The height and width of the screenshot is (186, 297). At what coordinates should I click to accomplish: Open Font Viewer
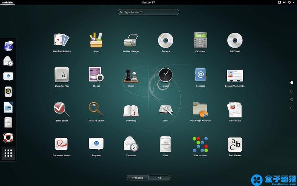[x=235, y=147]
